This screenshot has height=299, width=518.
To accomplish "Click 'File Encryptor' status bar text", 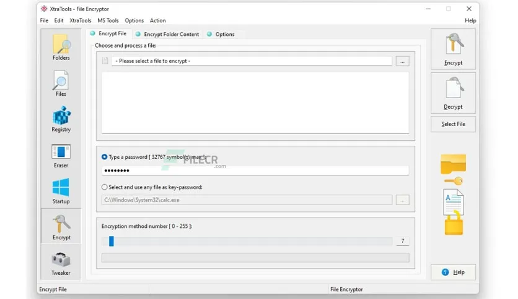I will [x=346, y=290].
